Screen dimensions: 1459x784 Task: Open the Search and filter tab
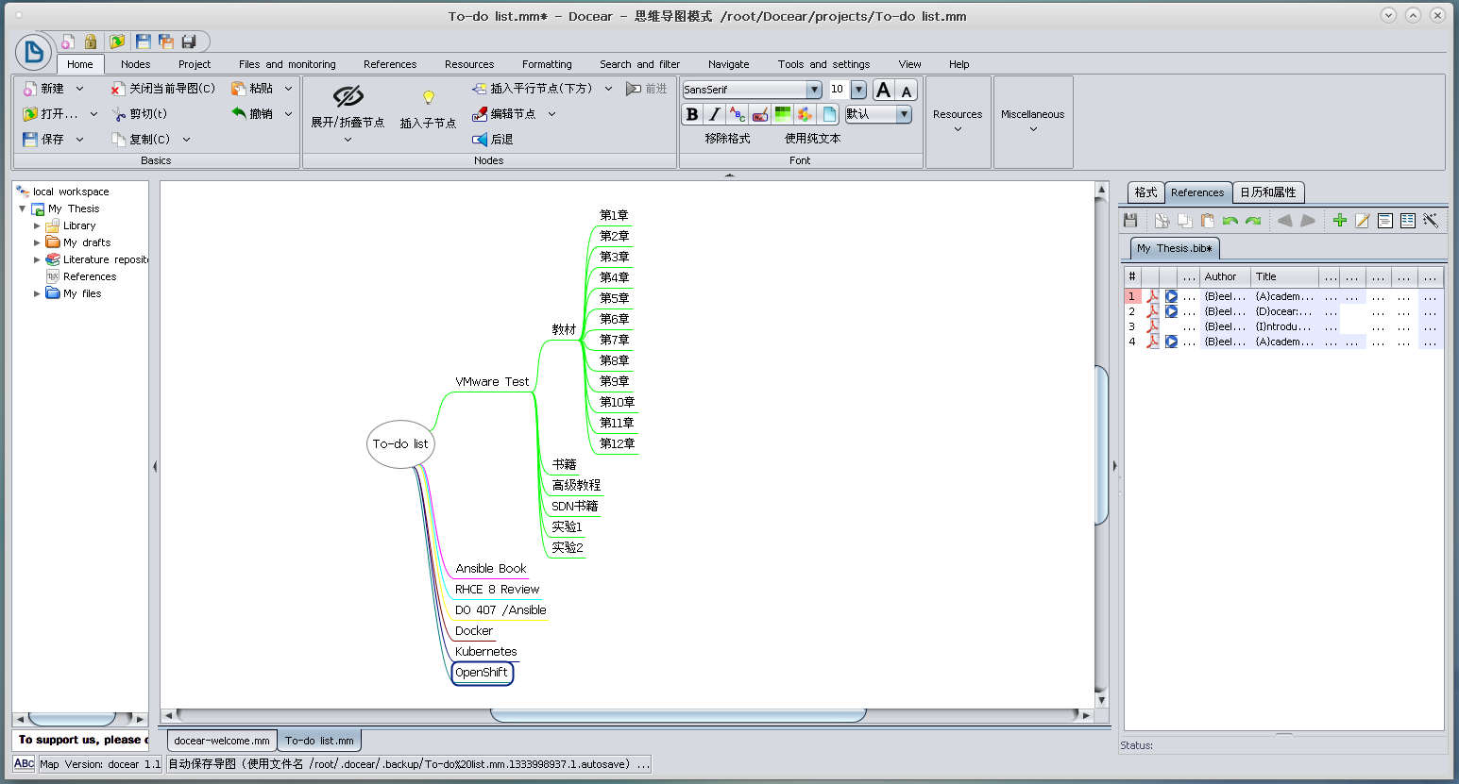click(639, 64)
